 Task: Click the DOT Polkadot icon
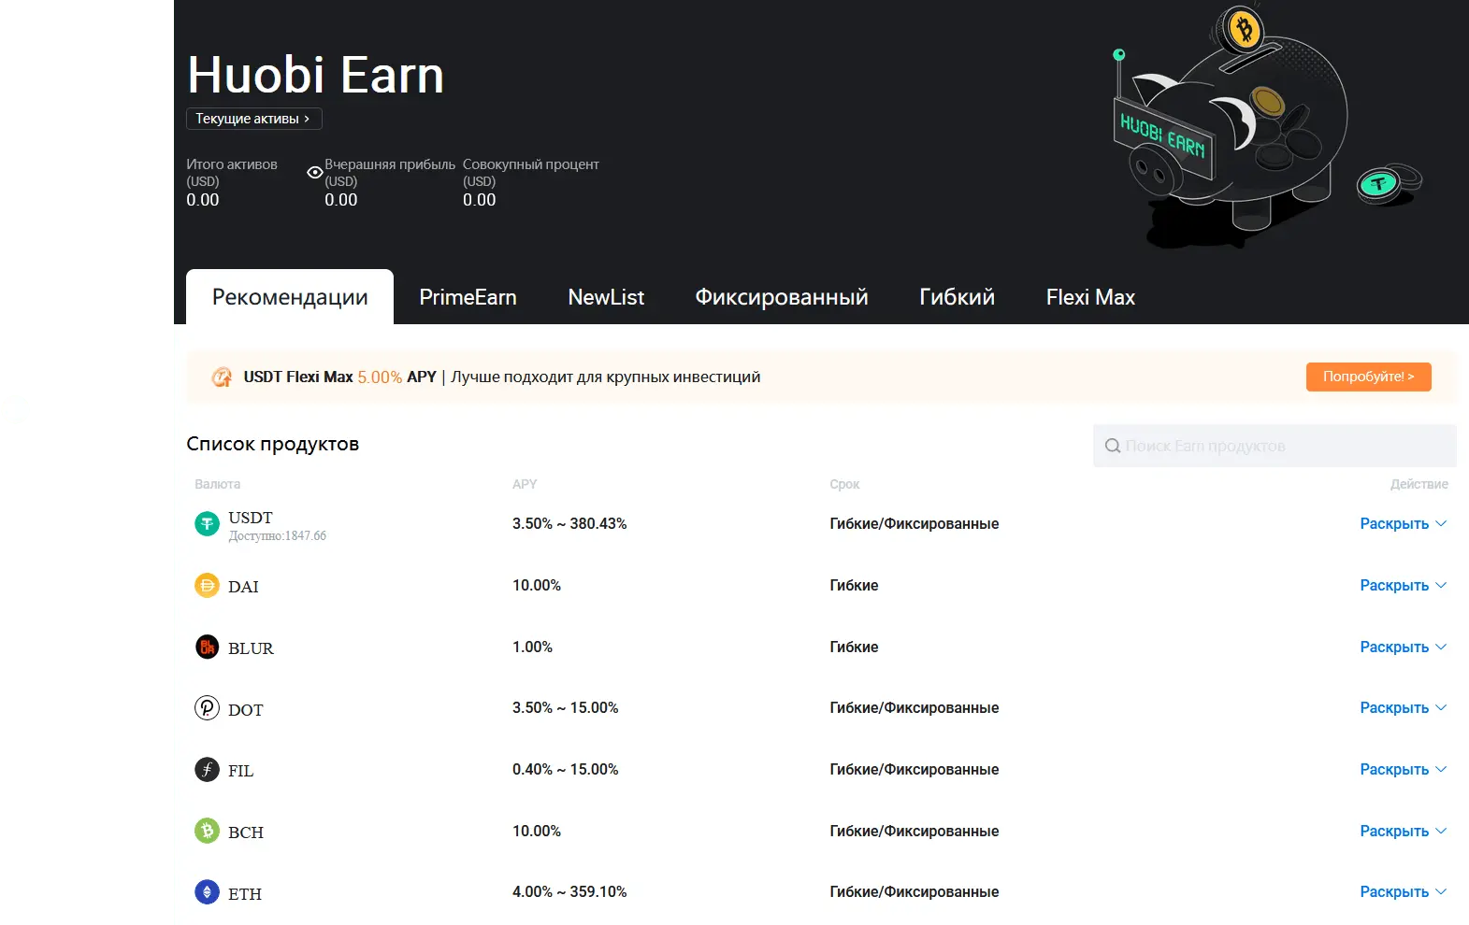point(207,708)
